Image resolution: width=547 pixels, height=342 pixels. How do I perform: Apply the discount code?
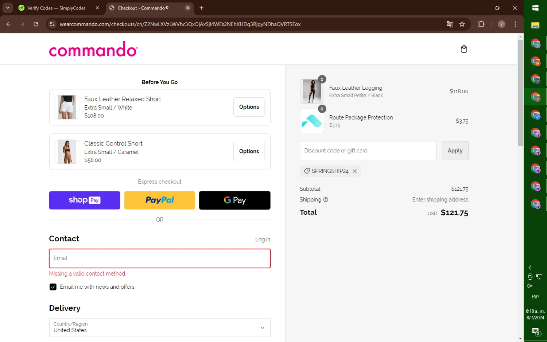click(455, 151)
